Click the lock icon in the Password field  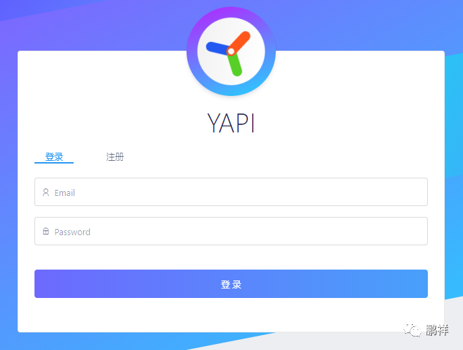[x=46, y=231]
